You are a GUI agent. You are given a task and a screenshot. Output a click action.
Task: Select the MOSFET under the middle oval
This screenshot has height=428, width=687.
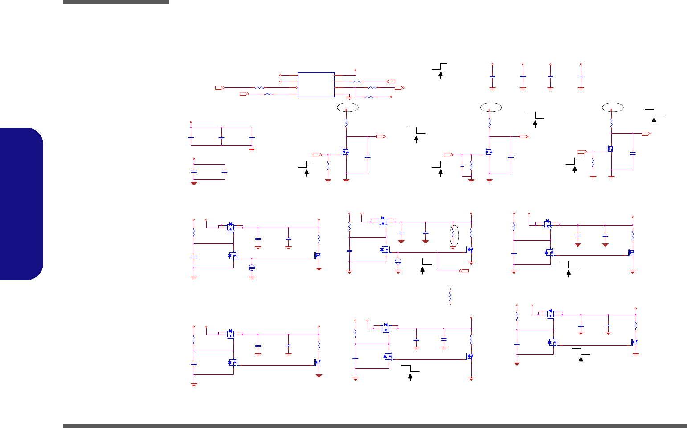point(489,152)
